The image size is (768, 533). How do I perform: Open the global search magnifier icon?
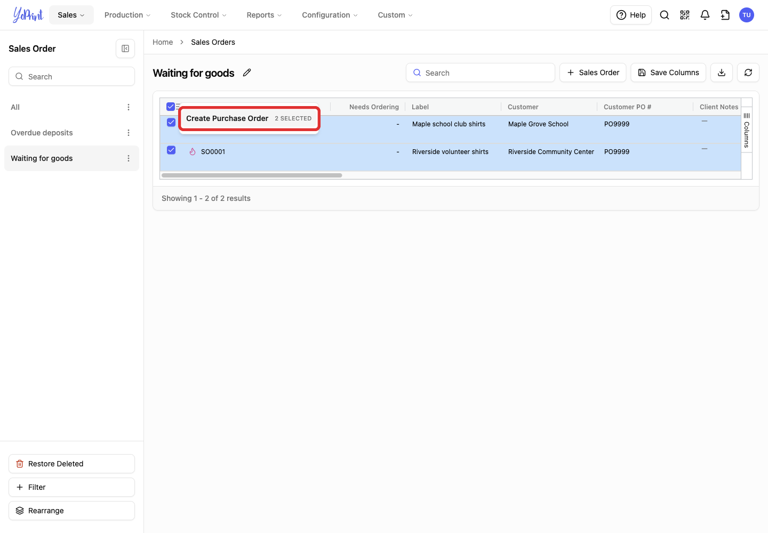pyautogui.click(x=665, y=15)
